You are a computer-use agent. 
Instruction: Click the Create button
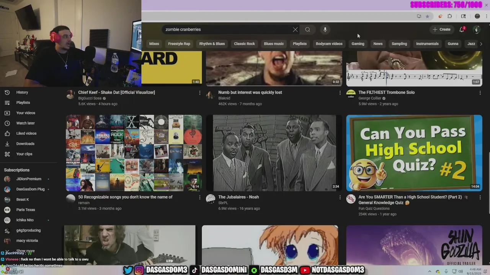[441, 29]
